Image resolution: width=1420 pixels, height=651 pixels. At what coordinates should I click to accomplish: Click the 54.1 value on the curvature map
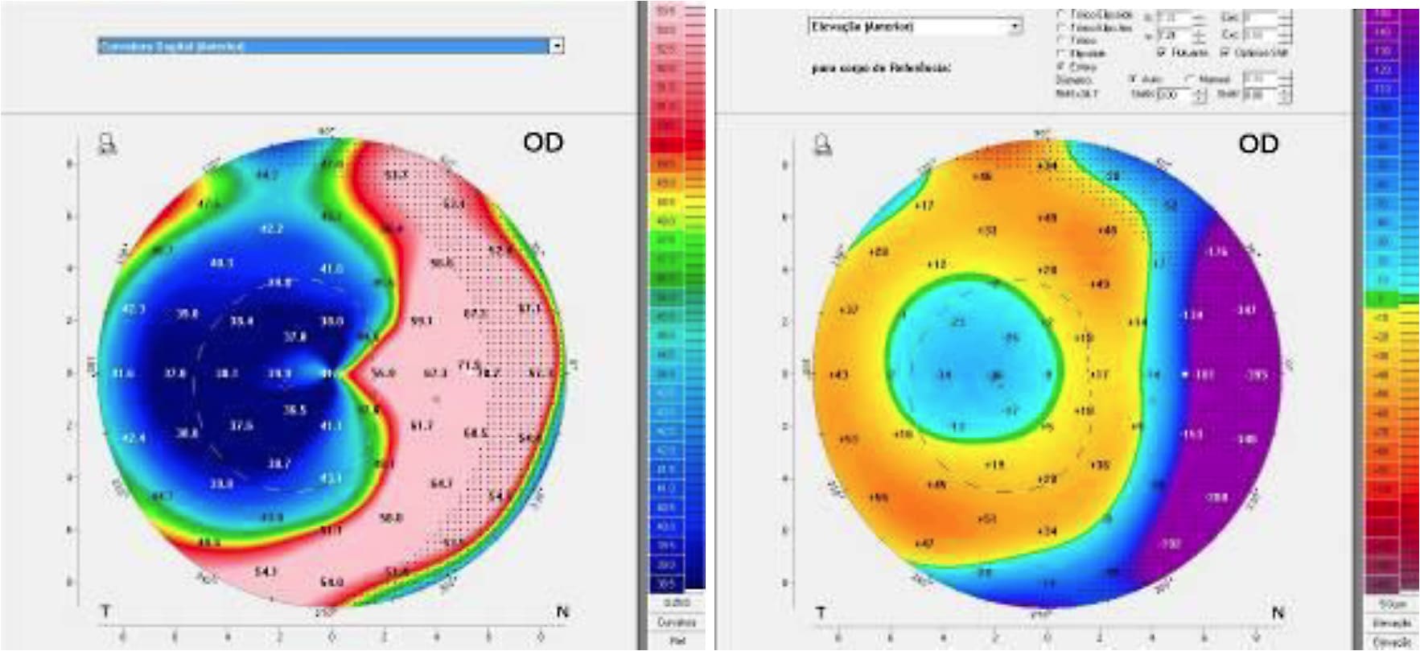[265, 571]
